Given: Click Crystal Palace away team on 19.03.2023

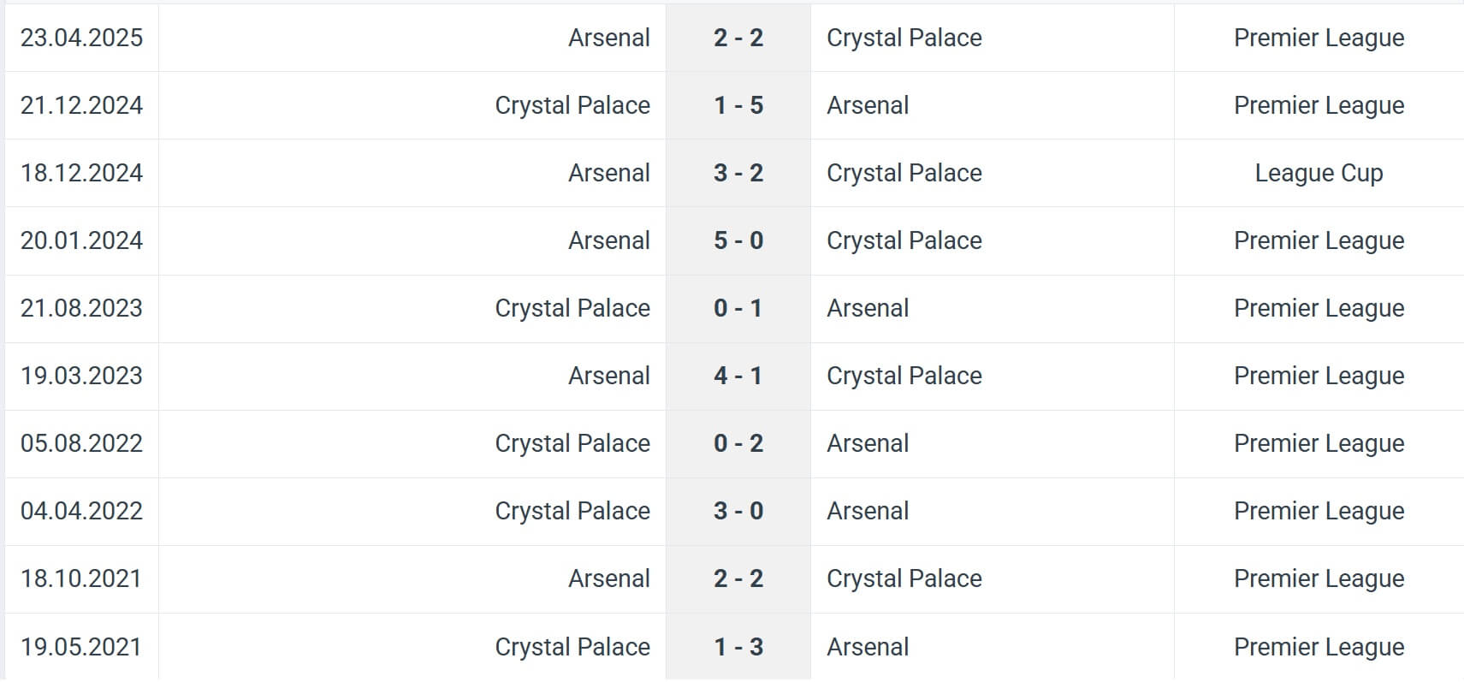Looking at the screenshot, I should pos(904,376).
